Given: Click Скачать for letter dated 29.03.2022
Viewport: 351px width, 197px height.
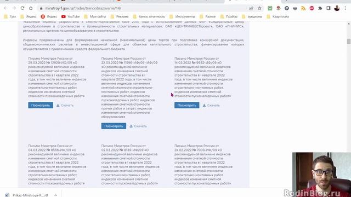Looking at the screenshot, I should click(x=65, y=105).
